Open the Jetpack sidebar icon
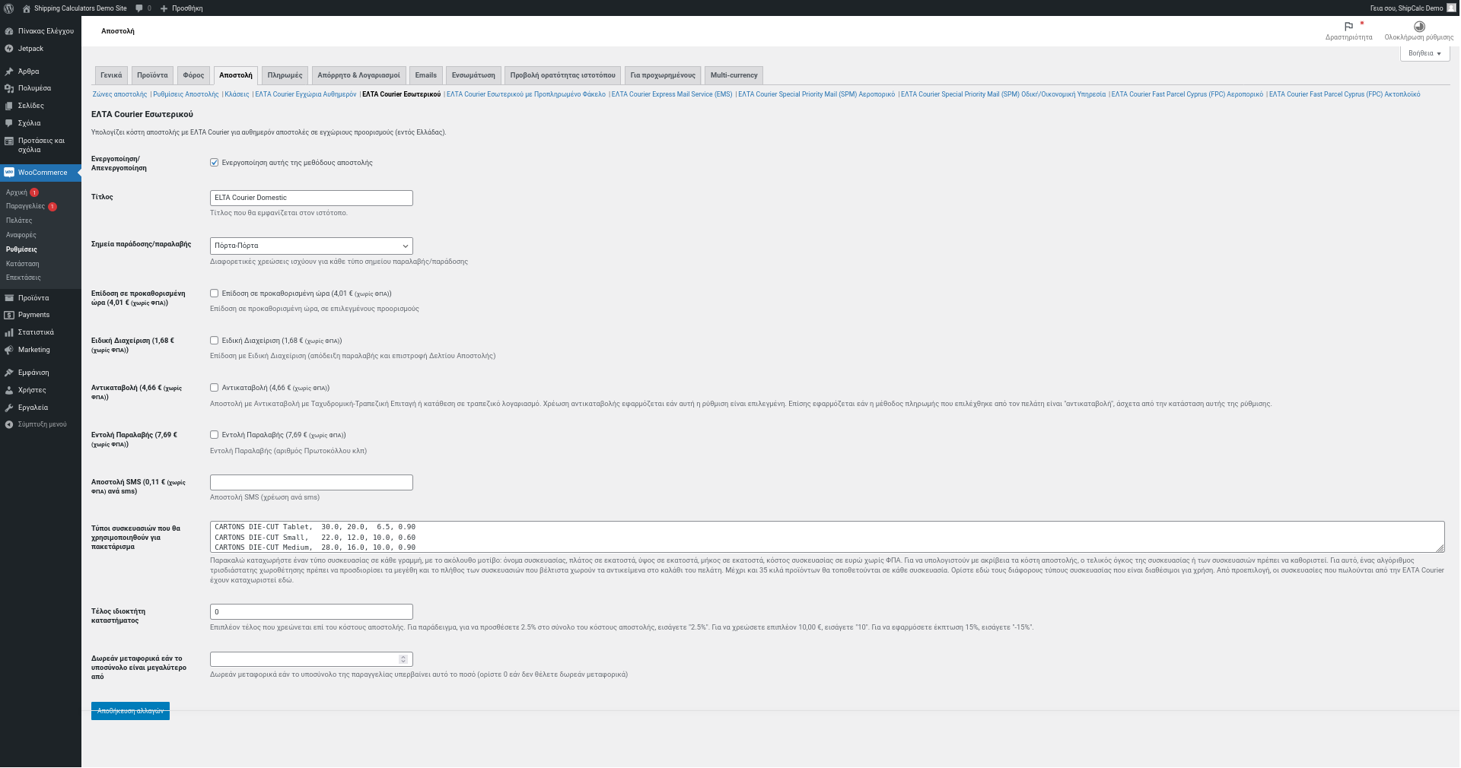 (x=9, y=49)
